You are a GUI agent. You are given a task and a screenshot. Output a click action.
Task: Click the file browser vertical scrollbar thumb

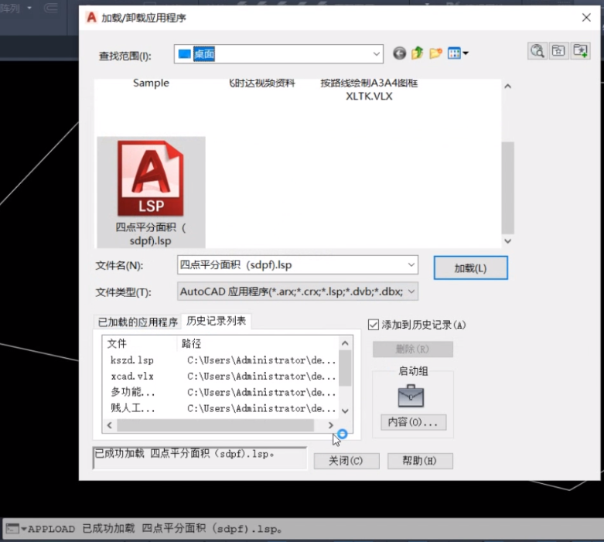[507, 188]
